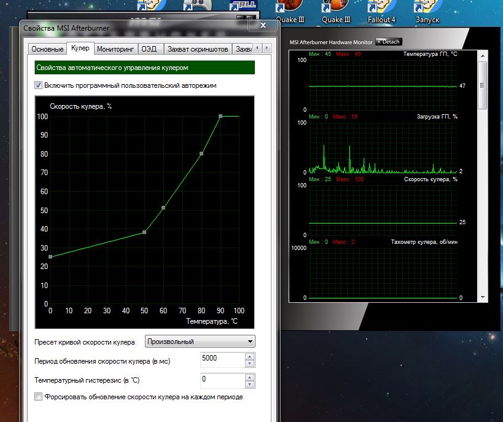Image resolution: width=503 pixels, height=422 pixels.
Task: Click the curve node at 90°C, 100%
Action: (220, 116)
